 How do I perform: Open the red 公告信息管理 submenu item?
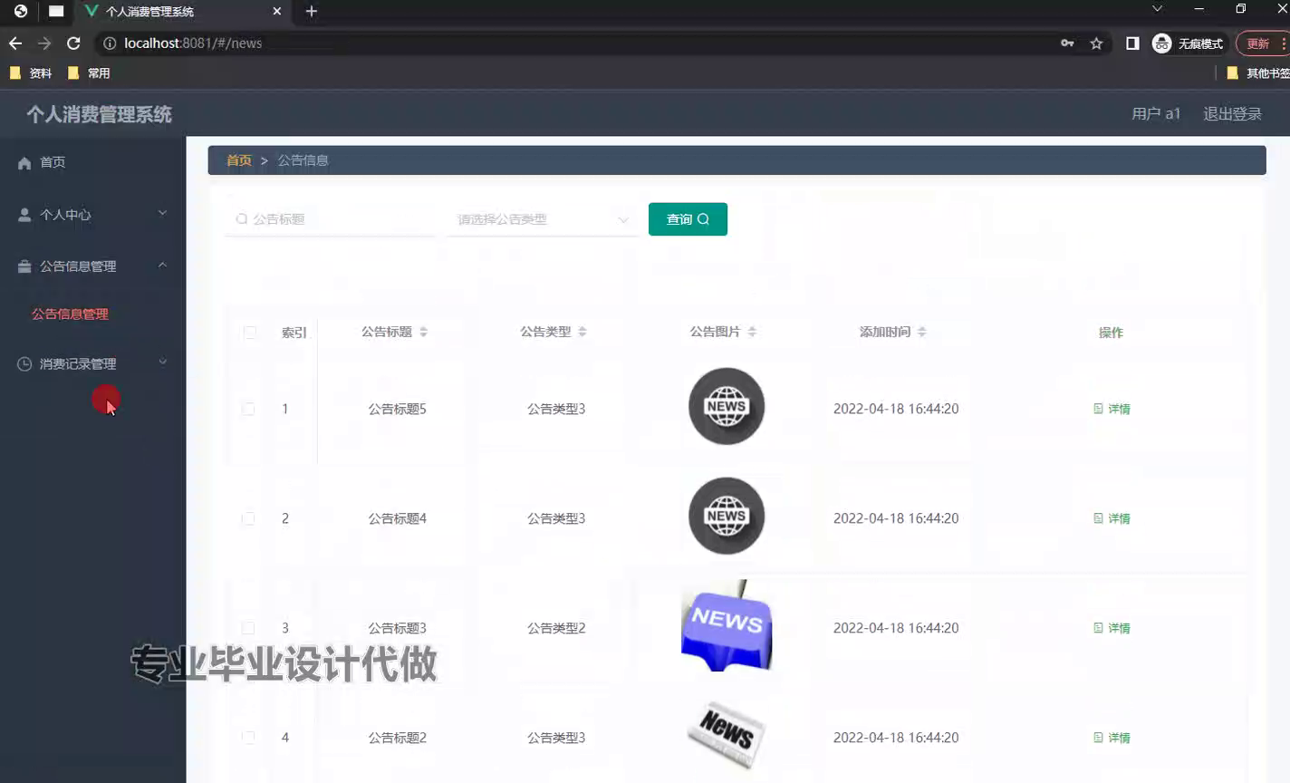coord(70,314)
